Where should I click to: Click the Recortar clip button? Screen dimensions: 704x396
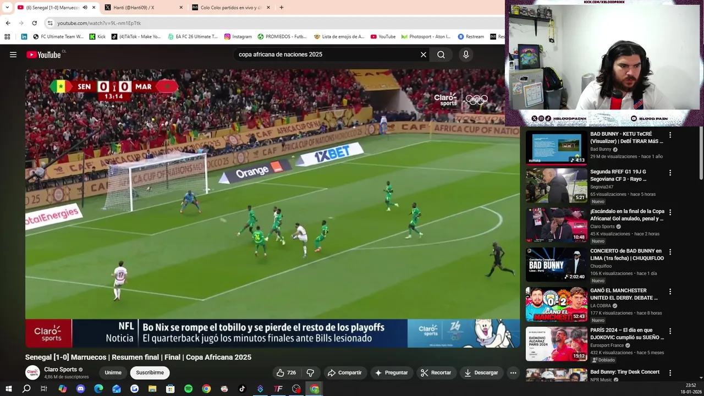436,372
